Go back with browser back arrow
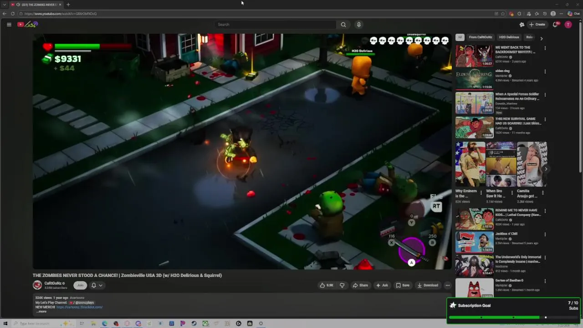The image size is (583, 328). [5, 14]
